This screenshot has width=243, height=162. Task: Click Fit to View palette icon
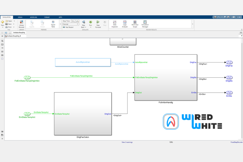click(2, 44)
